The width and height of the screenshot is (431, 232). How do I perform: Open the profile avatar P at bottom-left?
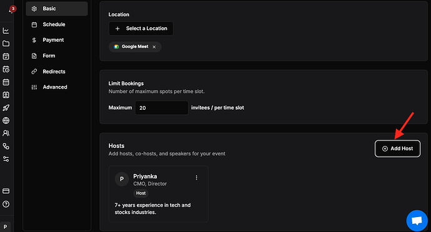(x=5, y=227)
